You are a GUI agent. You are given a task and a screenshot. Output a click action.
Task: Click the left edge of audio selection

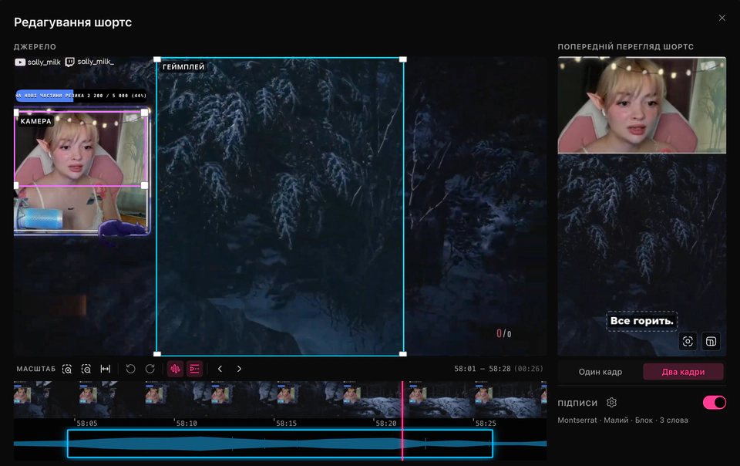coord(68,444)
